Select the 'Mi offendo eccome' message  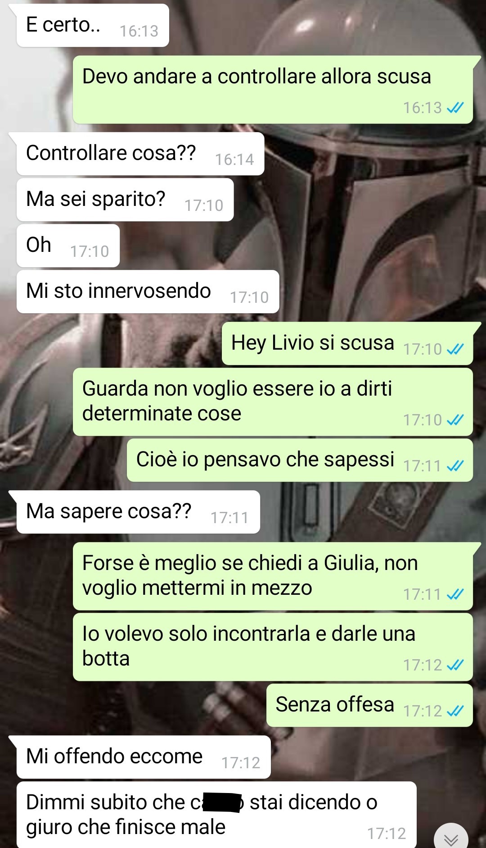tap(144, 757)
